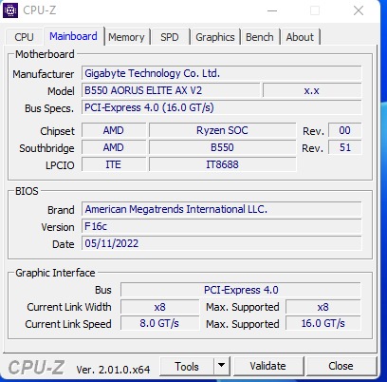Click the Manufacturer label
The image size is (387, 382).
[x=44, y=74]
